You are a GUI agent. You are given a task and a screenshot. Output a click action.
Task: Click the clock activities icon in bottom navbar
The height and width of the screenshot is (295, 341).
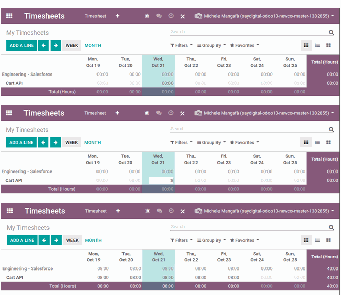click(171, 211)
